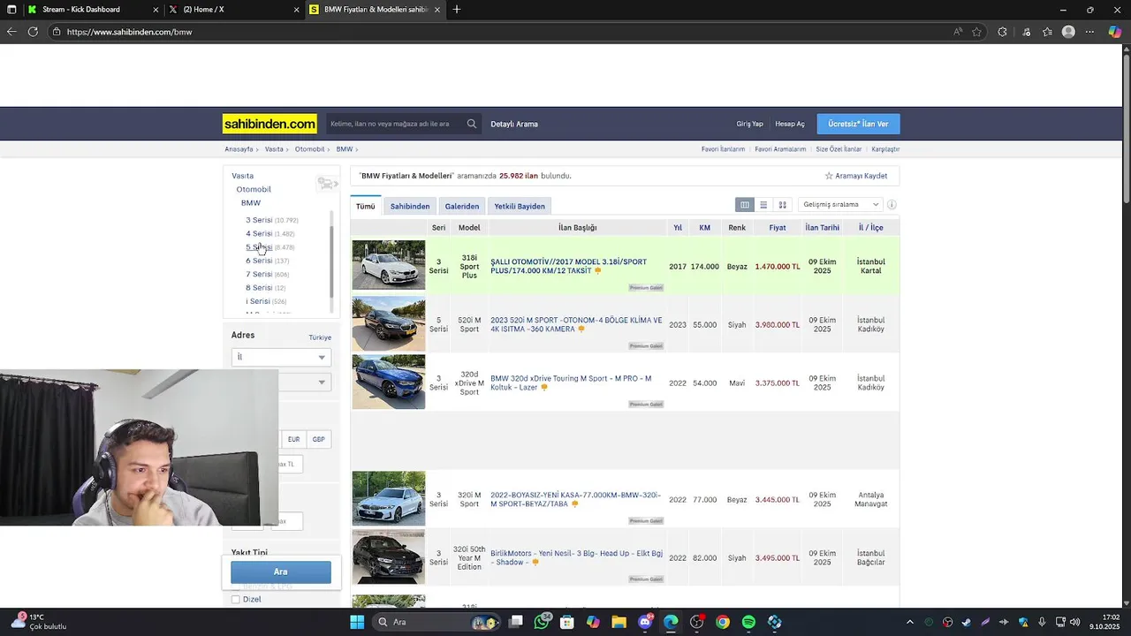1131x636 pixels.
Task: Switch to list view icon
Action: (763, 205)
